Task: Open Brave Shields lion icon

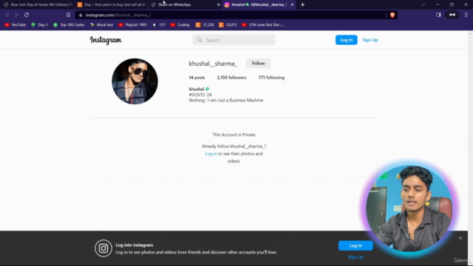Action: coord(392,15)
